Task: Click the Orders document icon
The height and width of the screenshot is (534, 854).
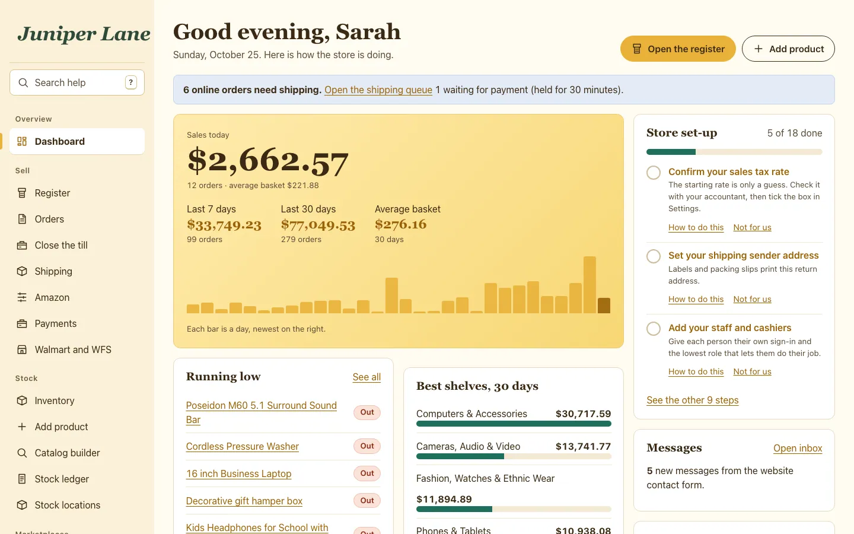Action: click(x=22, y=219)
